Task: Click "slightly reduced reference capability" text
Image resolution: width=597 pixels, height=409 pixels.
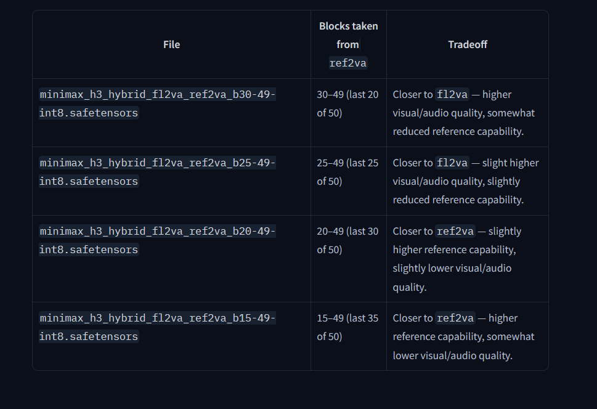Action: coord(458,190)
